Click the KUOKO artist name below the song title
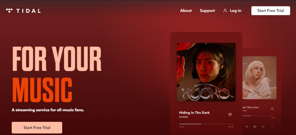Image resolution: width=296 pixels, height=135 pixels. coord(184,117)
